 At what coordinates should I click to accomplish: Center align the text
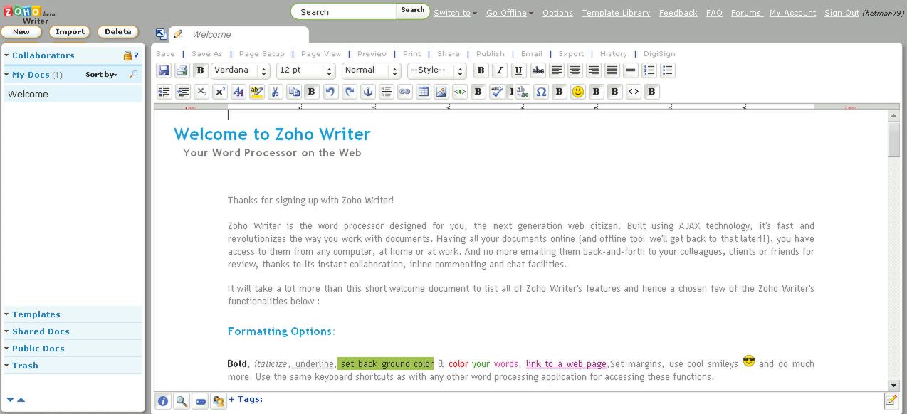coord(575,70)
